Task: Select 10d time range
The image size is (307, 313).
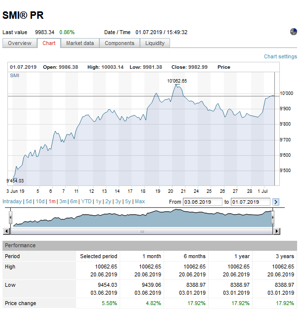Action: pyautogui.click(x=40, y=201)
